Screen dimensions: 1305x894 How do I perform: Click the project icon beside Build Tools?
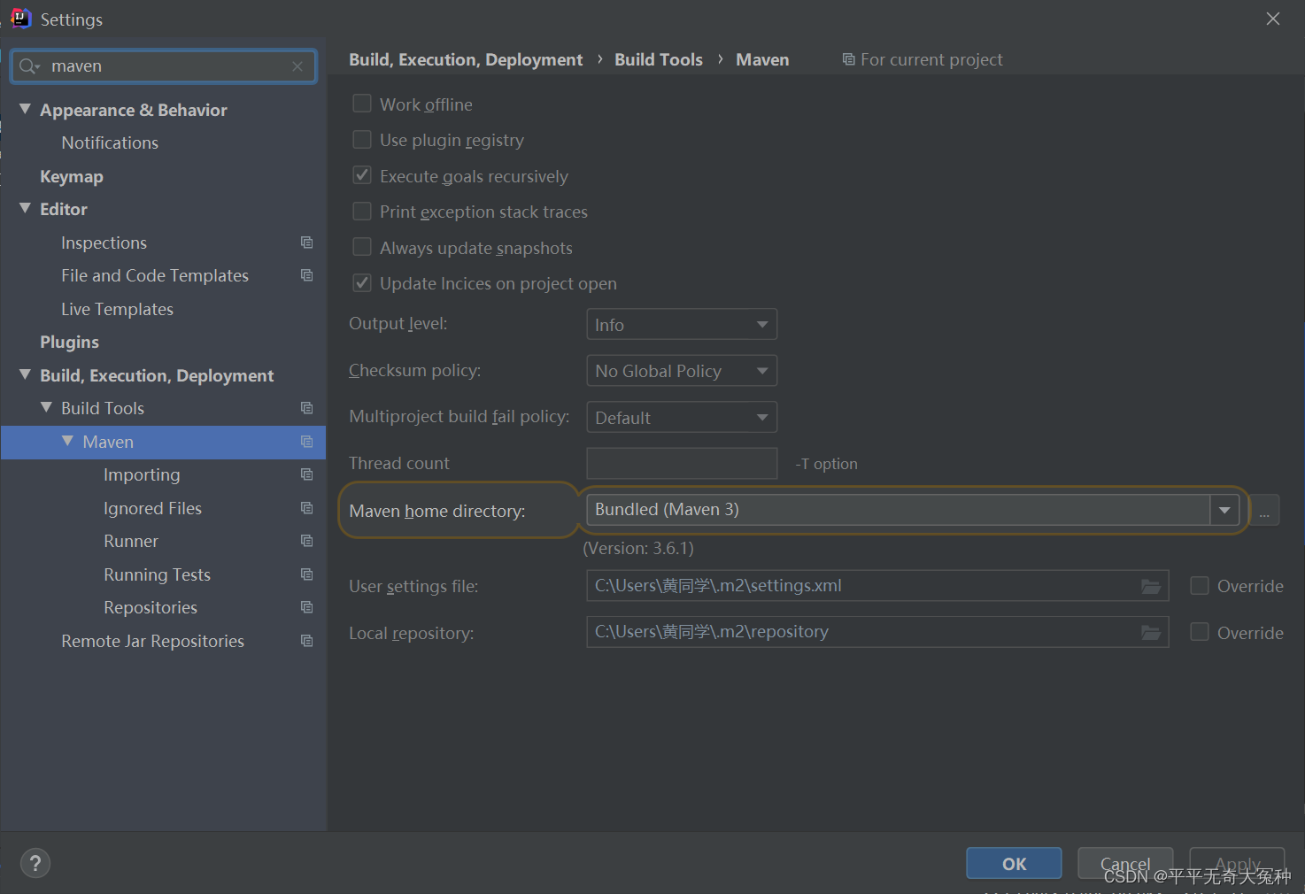[306, 408]
